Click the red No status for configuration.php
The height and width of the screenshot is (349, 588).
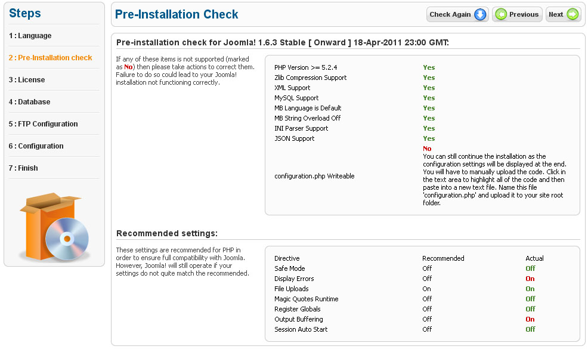(x=427, y=149)
